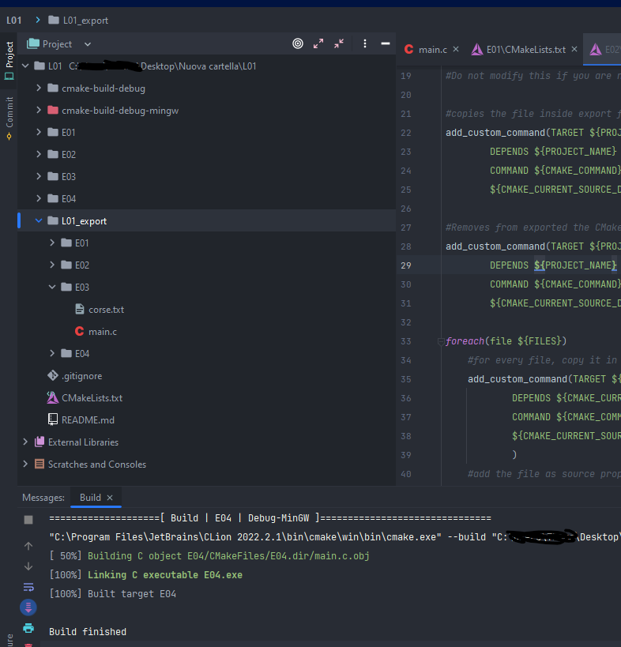Click the foreach keyword on line 33
Screen dimensions: 621x647
pyautogui.click(x=465, y=341)
